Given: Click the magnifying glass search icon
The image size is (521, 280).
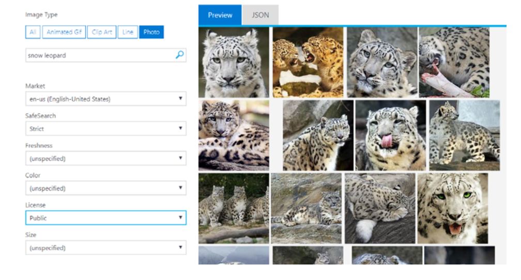Looking at the screenshot, I should click(x=180, y=55).
